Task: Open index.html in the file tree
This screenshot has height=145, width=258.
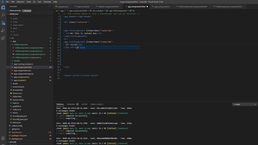Action: coord(17,97)
